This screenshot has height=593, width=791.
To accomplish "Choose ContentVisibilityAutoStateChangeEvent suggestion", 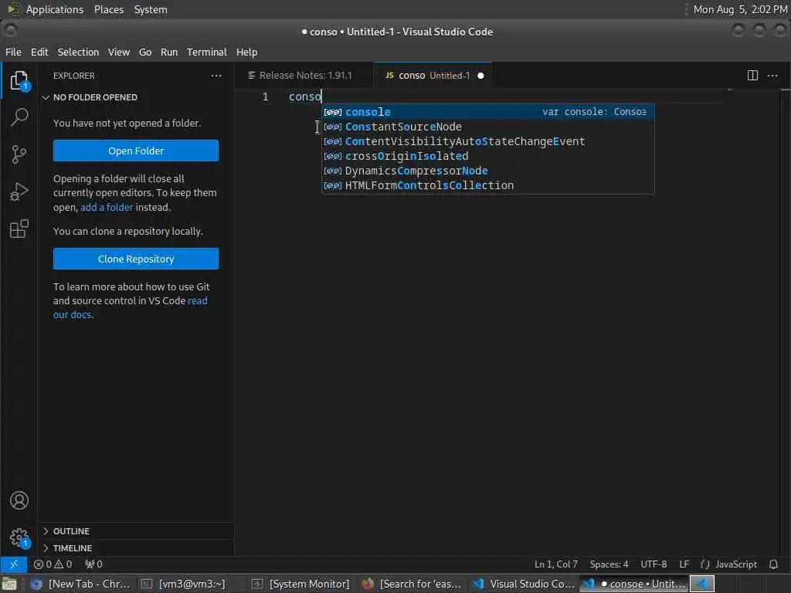I will click(x=488, y=141).
